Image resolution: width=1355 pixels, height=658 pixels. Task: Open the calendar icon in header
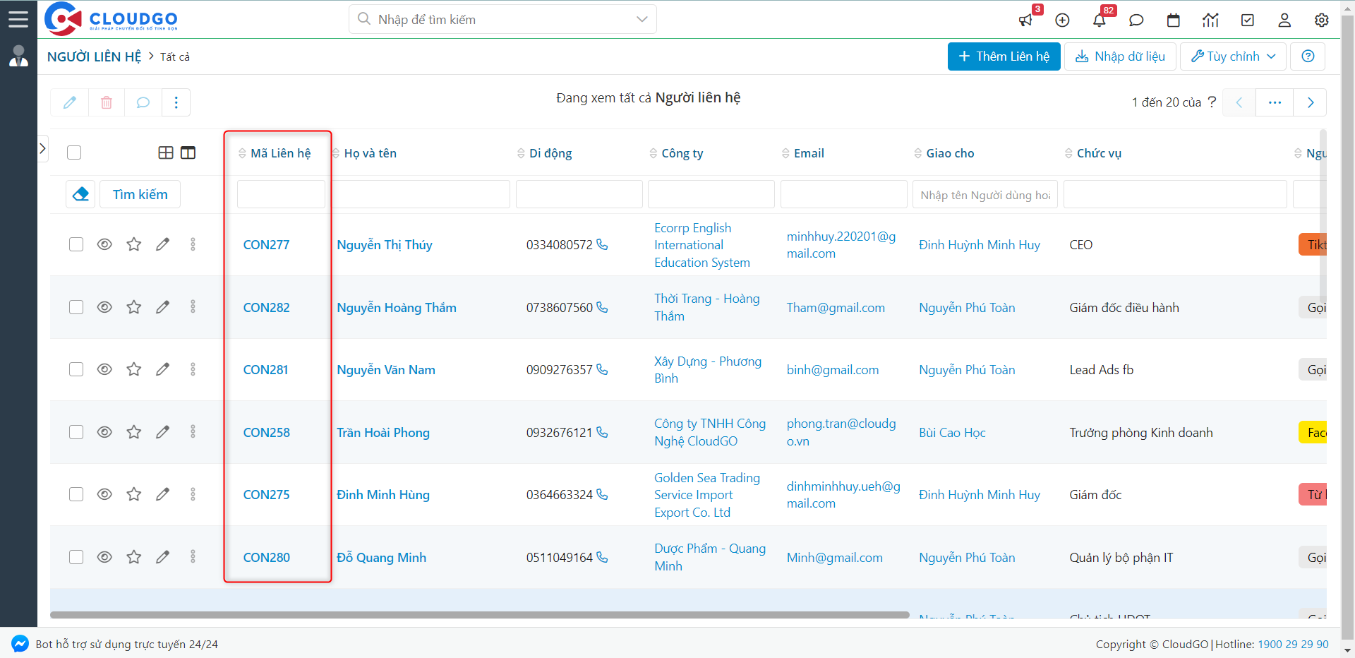(1173, 20)
